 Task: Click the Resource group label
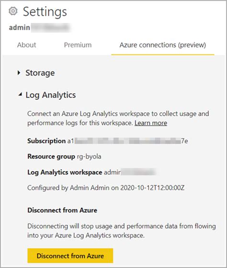51,157
